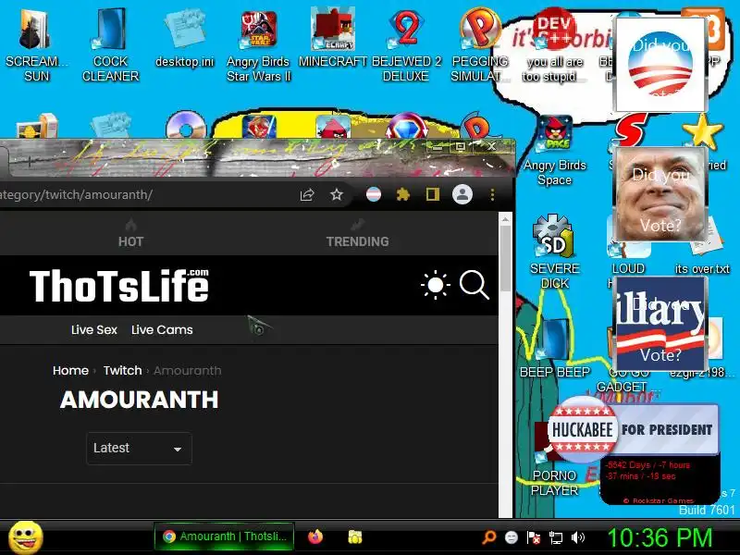Click the round face tray icon
Viewport: 740px width, 555px height.
click(512, 537)
